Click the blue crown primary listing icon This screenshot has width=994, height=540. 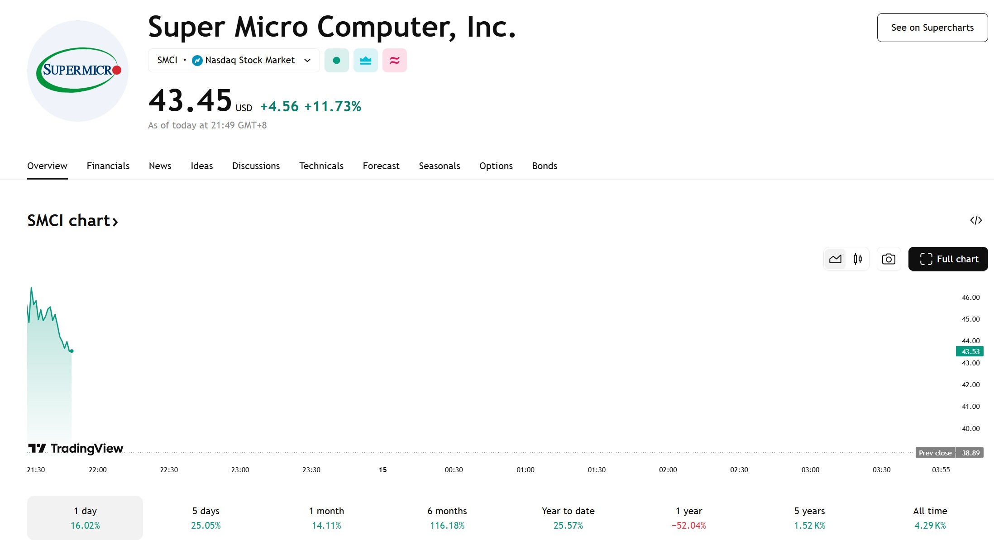(x=365, y=60)
